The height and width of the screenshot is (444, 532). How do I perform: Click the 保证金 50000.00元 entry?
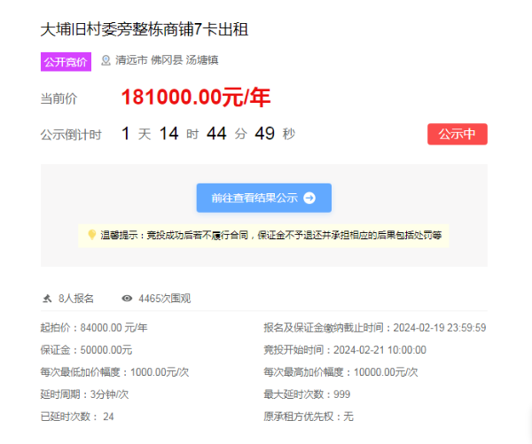[86, 349]
